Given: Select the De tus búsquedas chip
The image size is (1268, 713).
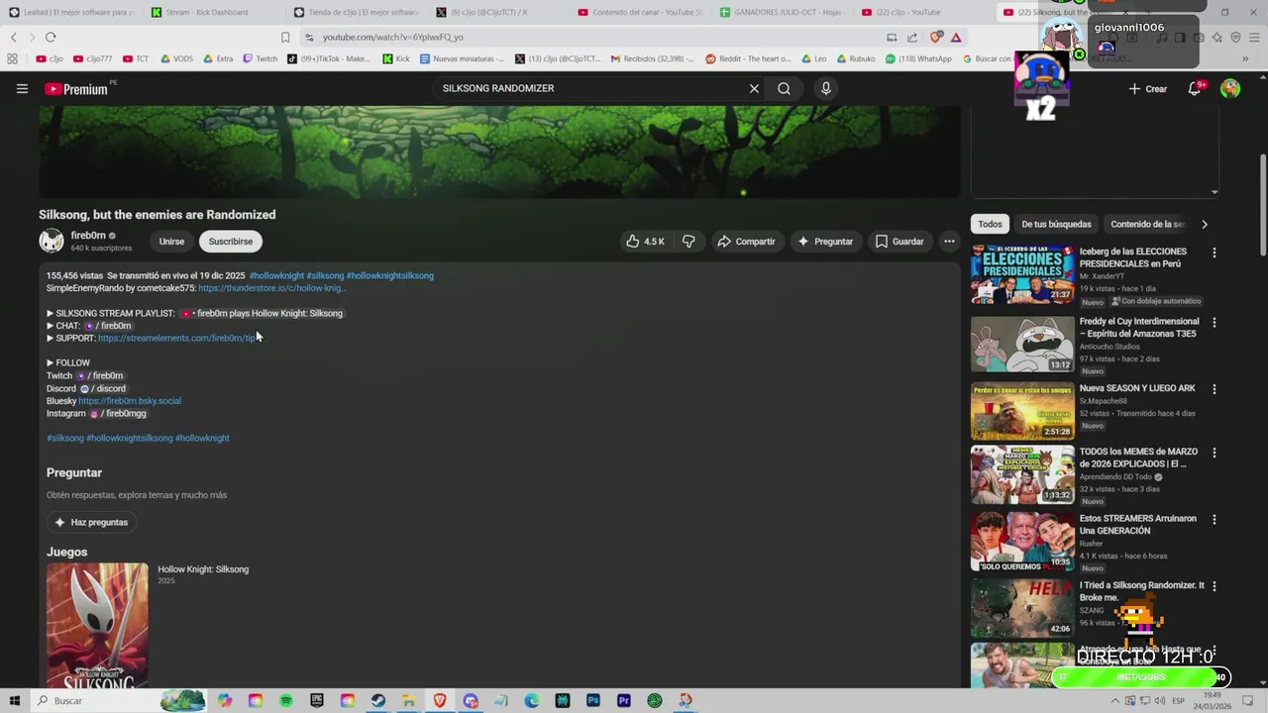Looking at the screenshot, I should coord(1056,224).
